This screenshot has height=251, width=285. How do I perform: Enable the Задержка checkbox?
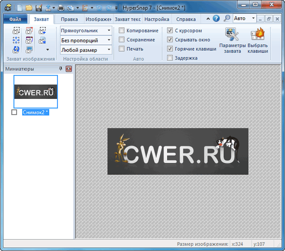click(x=171, y=58)
